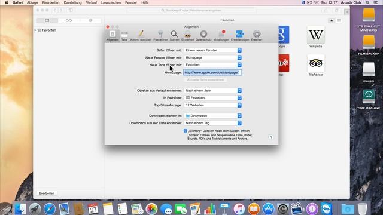Open the Tabs preferences pane

(124, 36)
